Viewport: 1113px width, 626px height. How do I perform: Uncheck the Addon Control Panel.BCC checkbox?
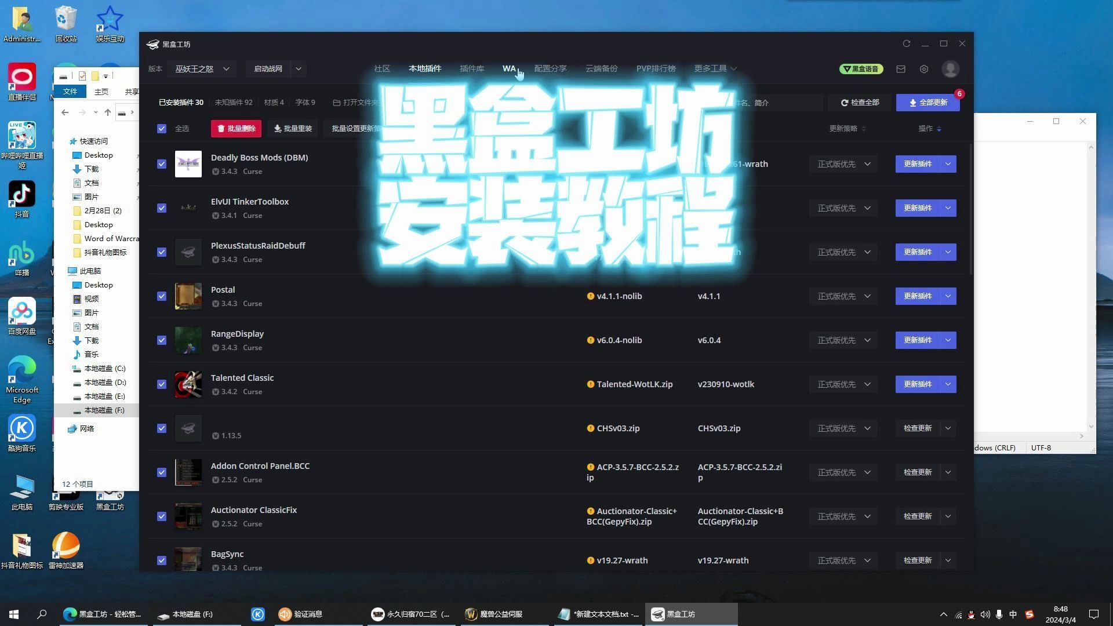click(x=162, y=472)
